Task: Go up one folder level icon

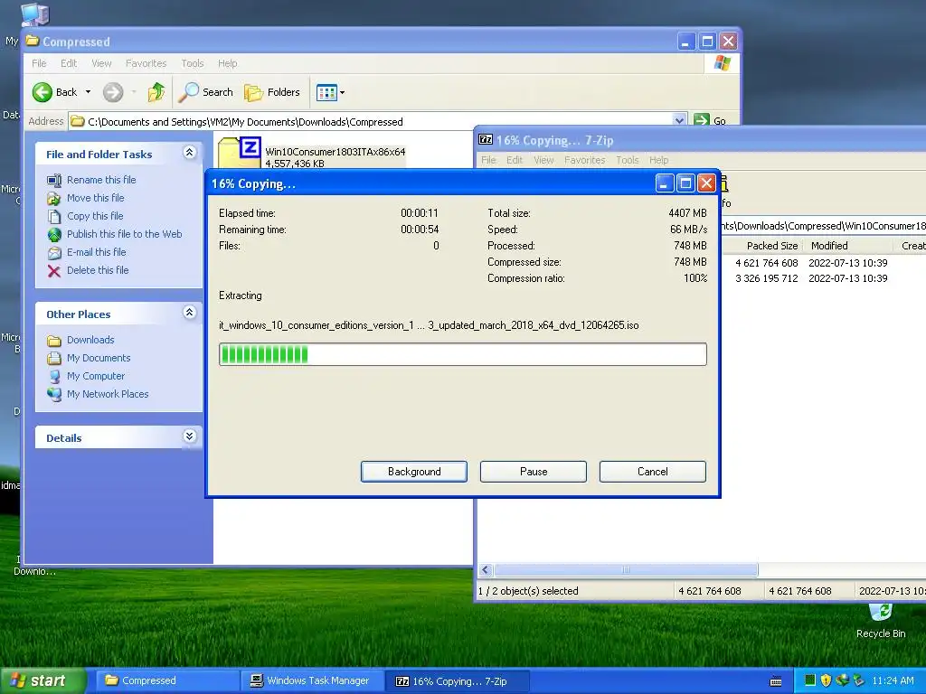Action: pos(156,92)
